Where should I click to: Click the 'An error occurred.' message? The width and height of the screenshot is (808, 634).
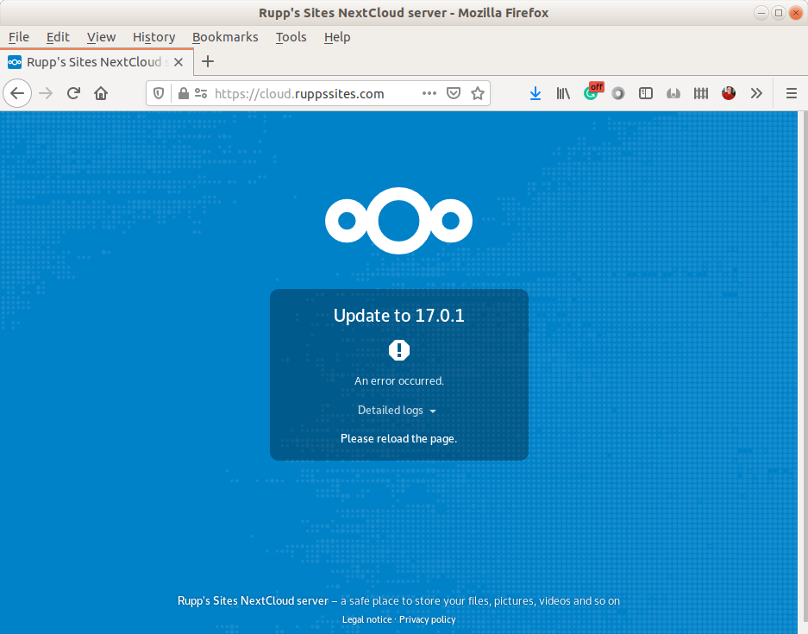[399, 381]
